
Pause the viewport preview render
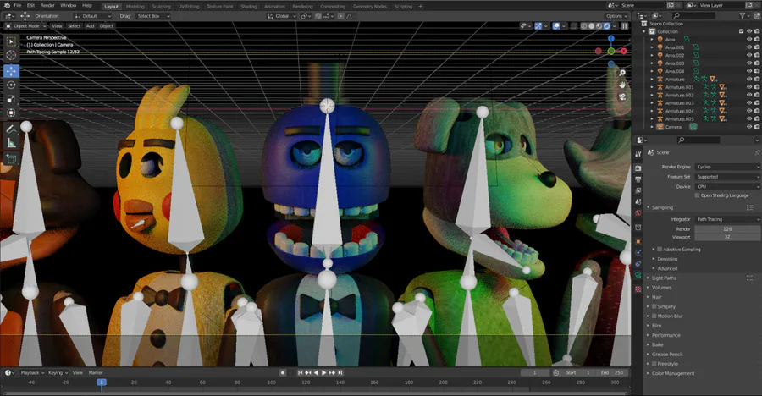(x=625, y=25)
